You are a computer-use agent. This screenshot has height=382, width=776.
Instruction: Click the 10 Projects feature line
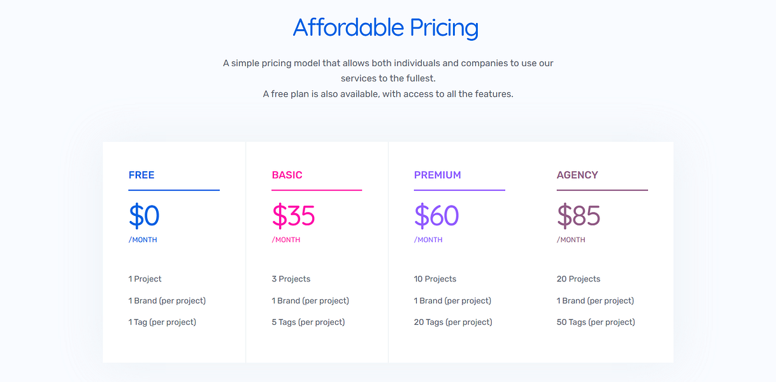435,279
